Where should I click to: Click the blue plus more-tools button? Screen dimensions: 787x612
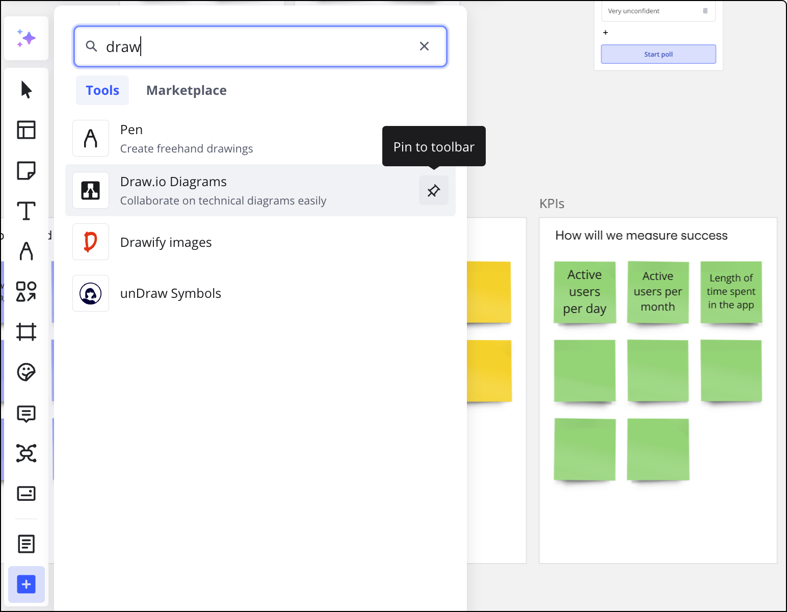click(x=26, y=584)
